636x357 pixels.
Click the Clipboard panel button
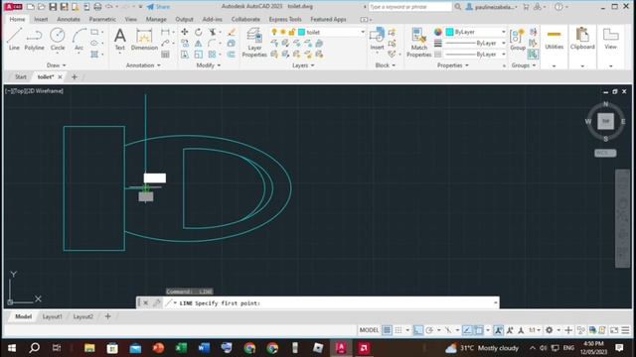click(582, 39)
